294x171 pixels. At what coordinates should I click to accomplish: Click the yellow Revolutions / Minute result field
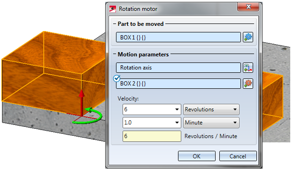152,136
